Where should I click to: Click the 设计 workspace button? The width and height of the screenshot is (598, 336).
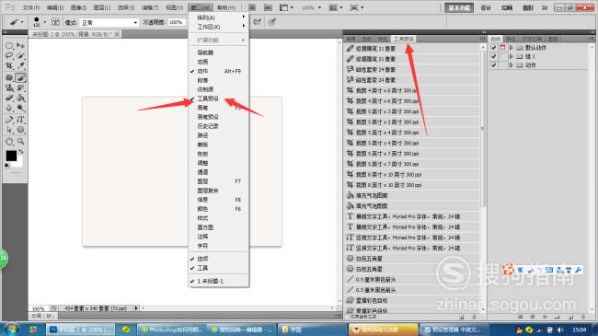tap(486, 7)
